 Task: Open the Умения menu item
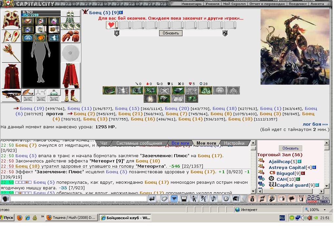click(x=212, y=4)
